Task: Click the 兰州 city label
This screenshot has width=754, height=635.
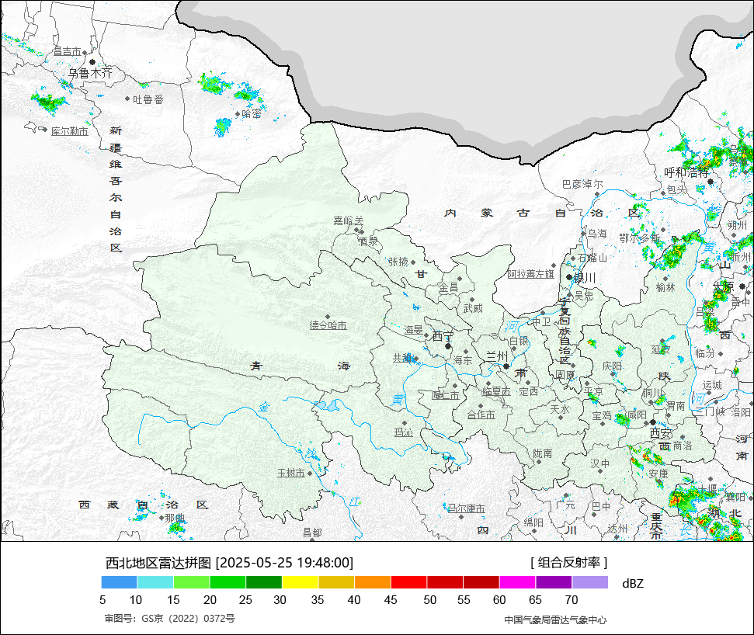Action: tap(497, 356)
